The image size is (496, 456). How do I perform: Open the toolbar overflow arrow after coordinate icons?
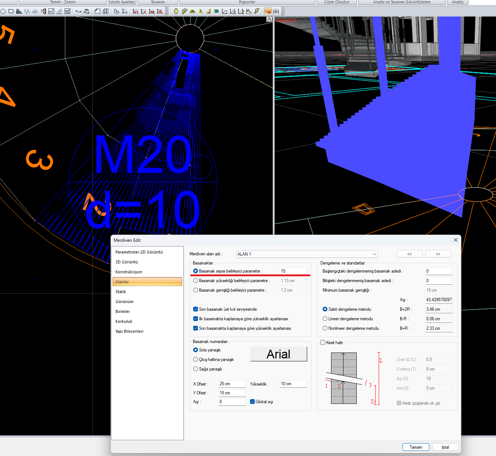coord(167,12)
